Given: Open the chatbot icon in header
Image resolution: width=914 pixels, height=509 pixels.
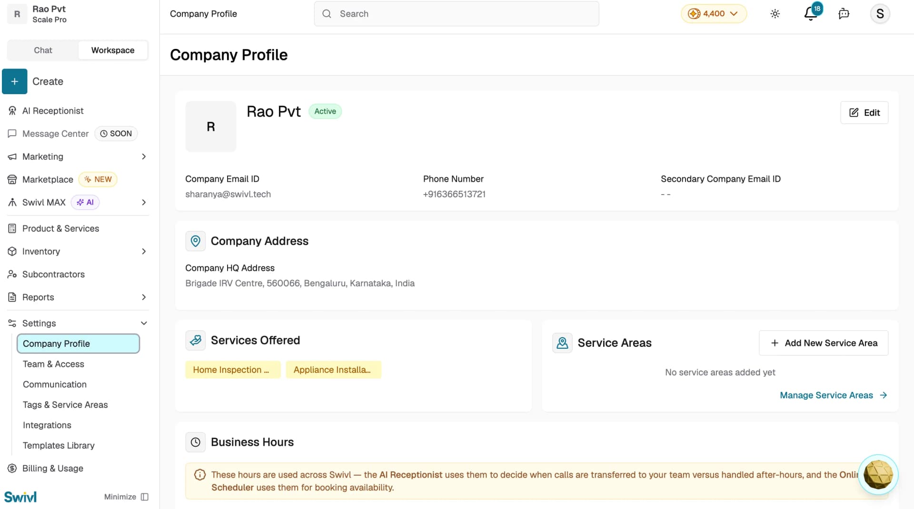Looking at the screenshot, I should pyautogui.click(x=844, y=14).
